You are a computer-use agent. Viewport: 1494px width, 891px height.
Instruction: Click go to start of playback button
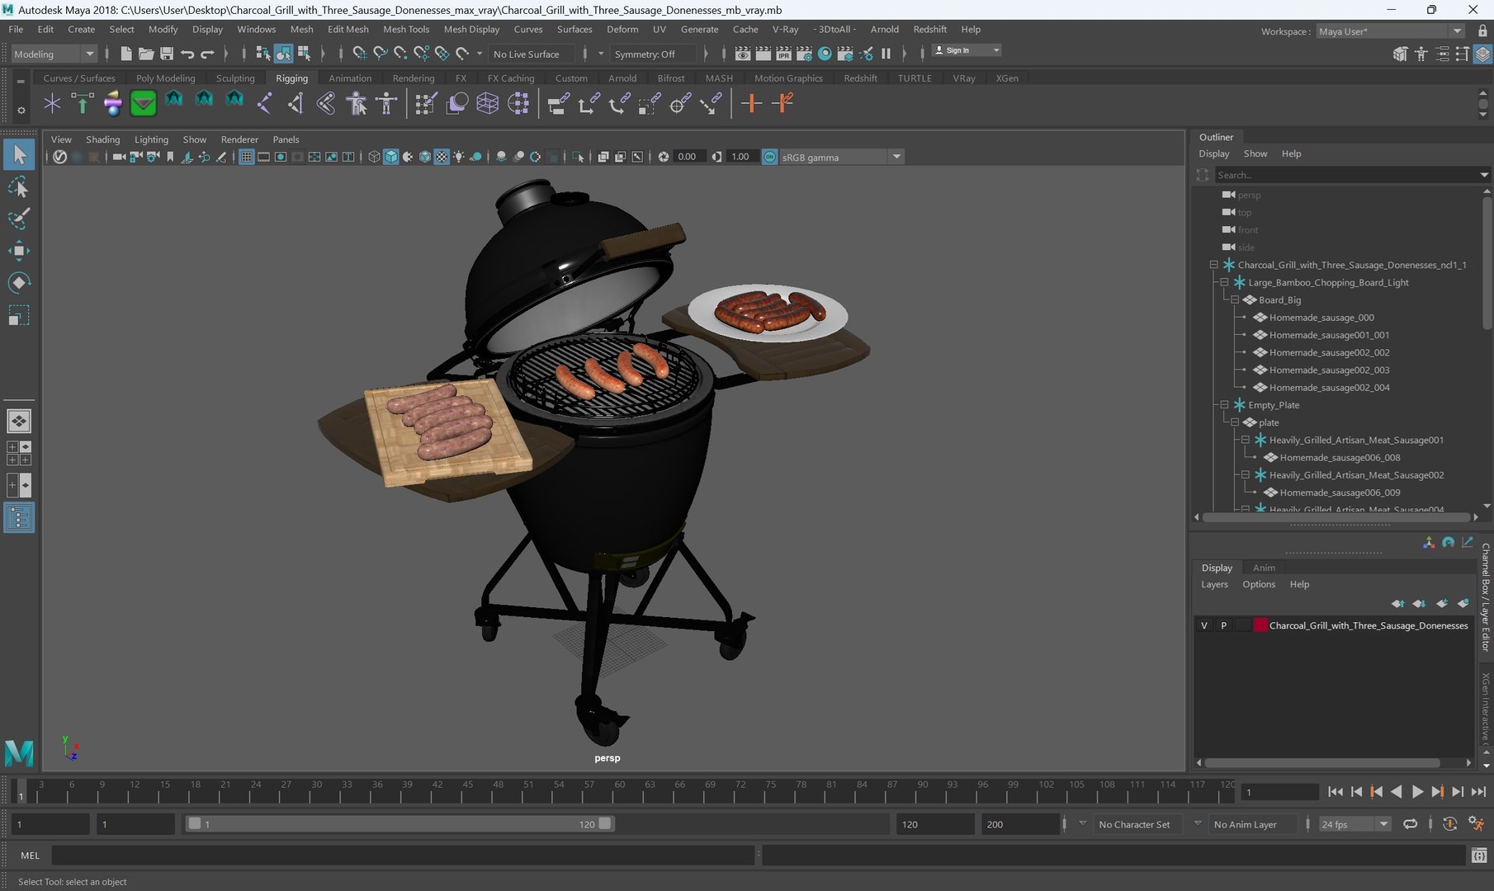coord(1336,792)
